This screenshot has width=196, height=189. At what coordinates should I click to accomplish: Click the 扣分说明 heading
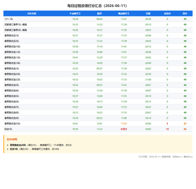[12, 139]
